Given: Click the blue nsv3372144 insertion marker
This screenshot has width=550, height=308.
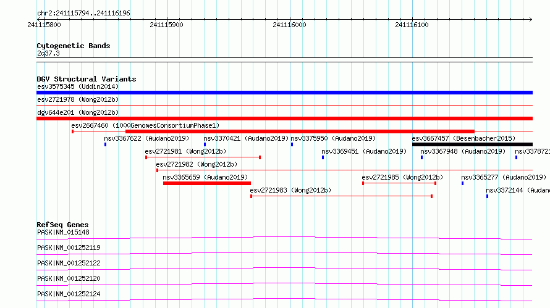Looking at the screenshot, I should pyautogui.click(x=487, y=196).
